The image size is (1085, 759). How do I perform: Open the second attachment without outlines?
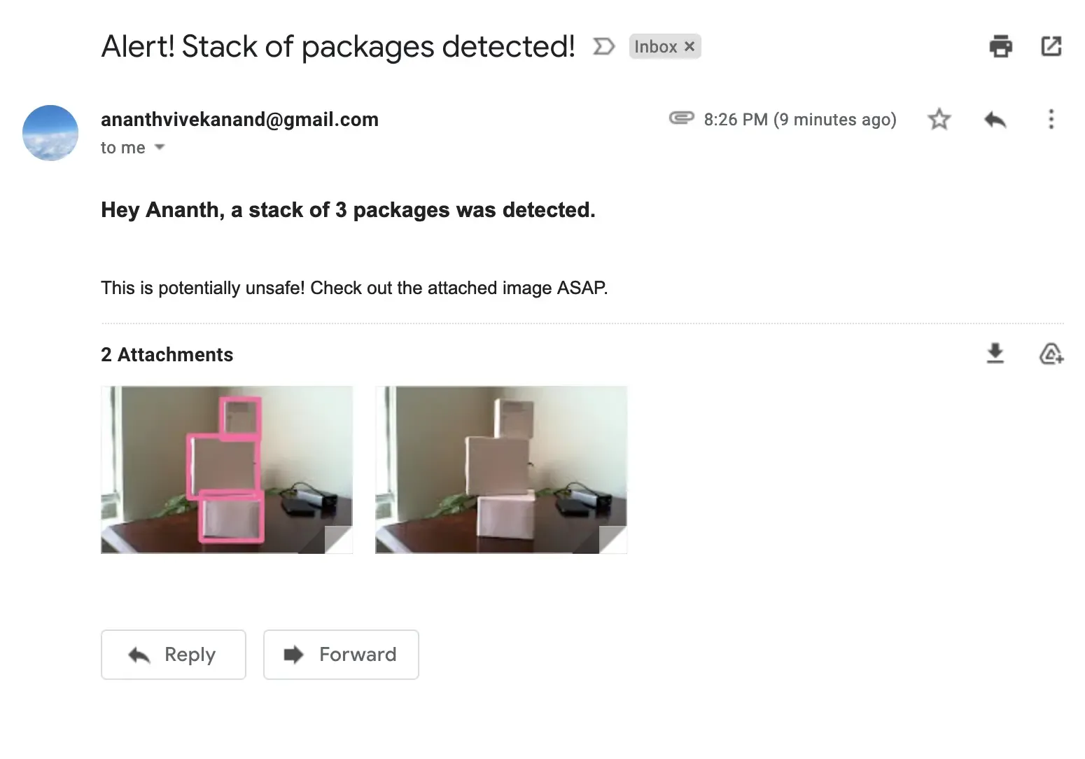pyautogui.click(x=501, y=469)
